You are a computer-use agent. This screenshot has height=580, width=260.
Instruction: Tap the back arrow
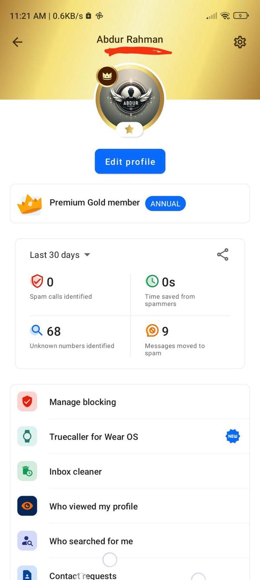[17, 42]
